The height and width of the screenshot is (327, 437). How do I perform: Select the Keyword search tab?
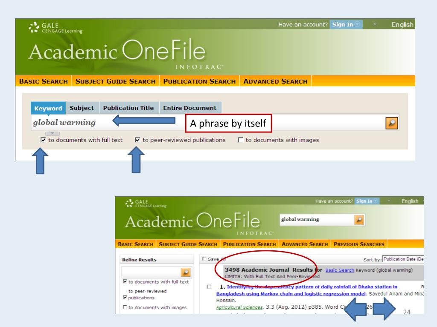[48, 108]
